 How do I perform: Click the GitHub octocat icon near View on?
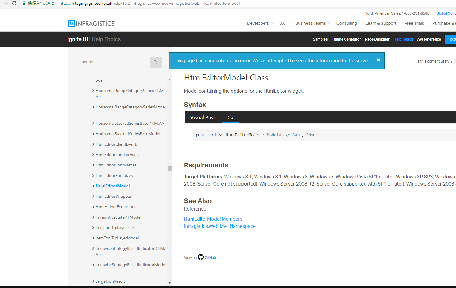pos(201,257)
